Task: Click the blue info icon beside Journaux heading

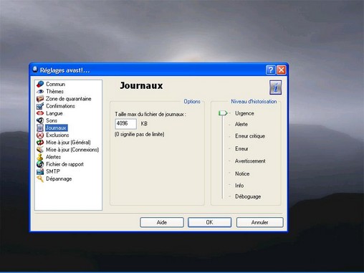Action: [275, 87]
